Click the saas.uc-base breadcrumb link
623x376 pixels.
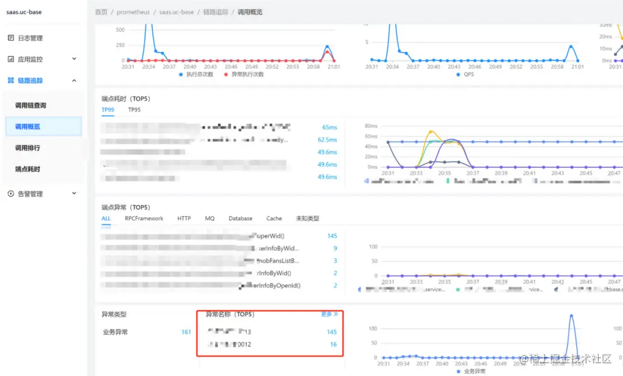point(177,12)
